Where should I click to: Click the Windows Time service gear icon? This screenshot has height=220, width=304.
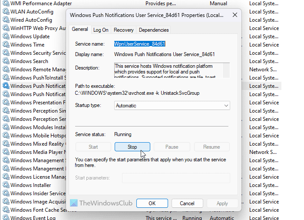coord(6,45)
